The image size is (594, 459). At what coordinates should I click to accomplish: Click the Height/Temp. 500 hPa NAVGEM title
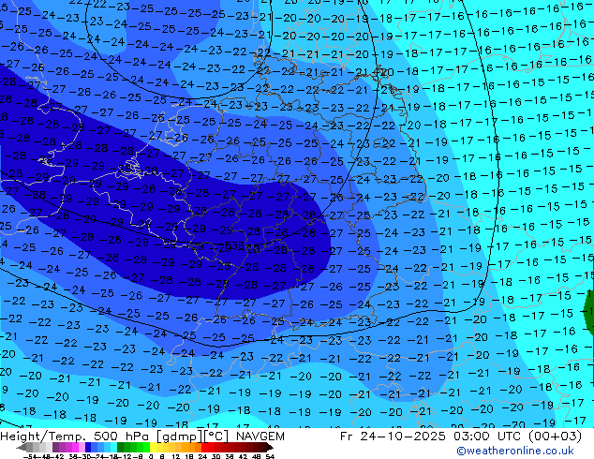tap(142, 437)
